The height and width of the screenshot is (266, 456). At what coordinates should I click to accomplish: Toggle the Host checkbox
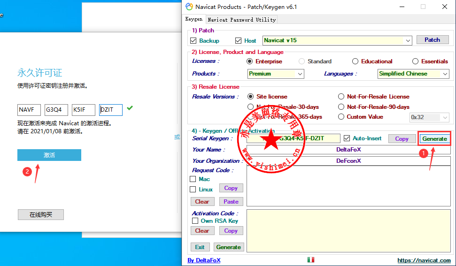(x=238, y=41)
